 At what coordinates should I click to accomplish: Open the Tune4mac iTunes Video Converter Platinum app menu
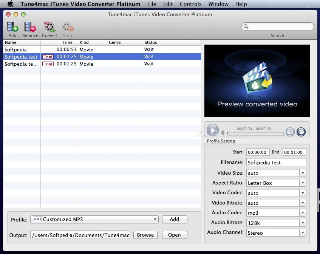point(80,4)
